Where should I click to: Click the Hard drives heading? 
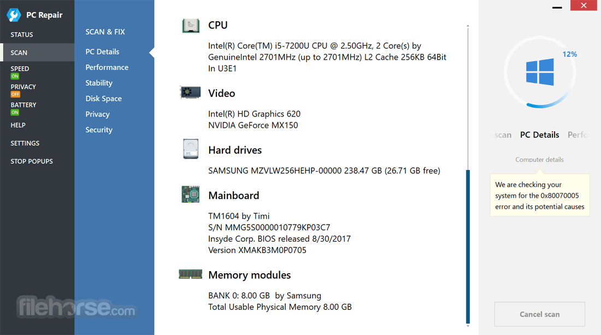(x=235, y=150)
